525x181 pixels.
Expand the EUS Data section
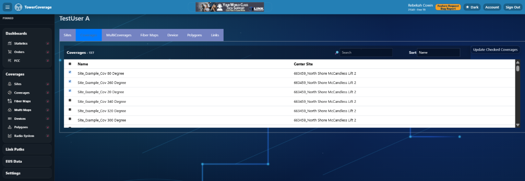(26, 161)
